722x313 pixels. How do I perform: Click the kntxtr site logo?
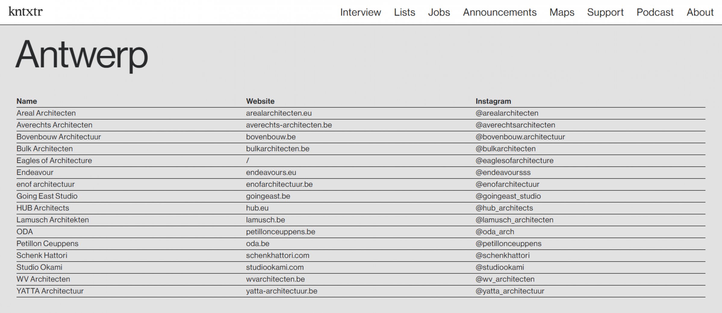(x=26, y=12)
